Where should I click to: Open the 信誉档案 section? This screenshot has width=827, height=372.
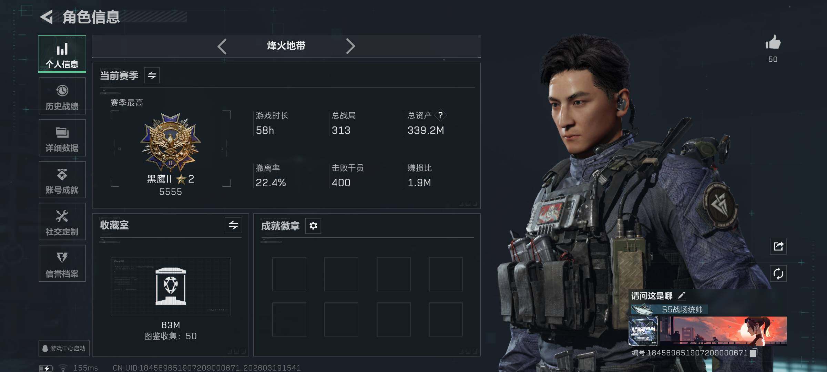(x=62, y=263)
